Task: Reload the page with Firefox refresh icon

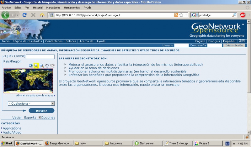Action: pyautogui.click(x=24, y=15)
